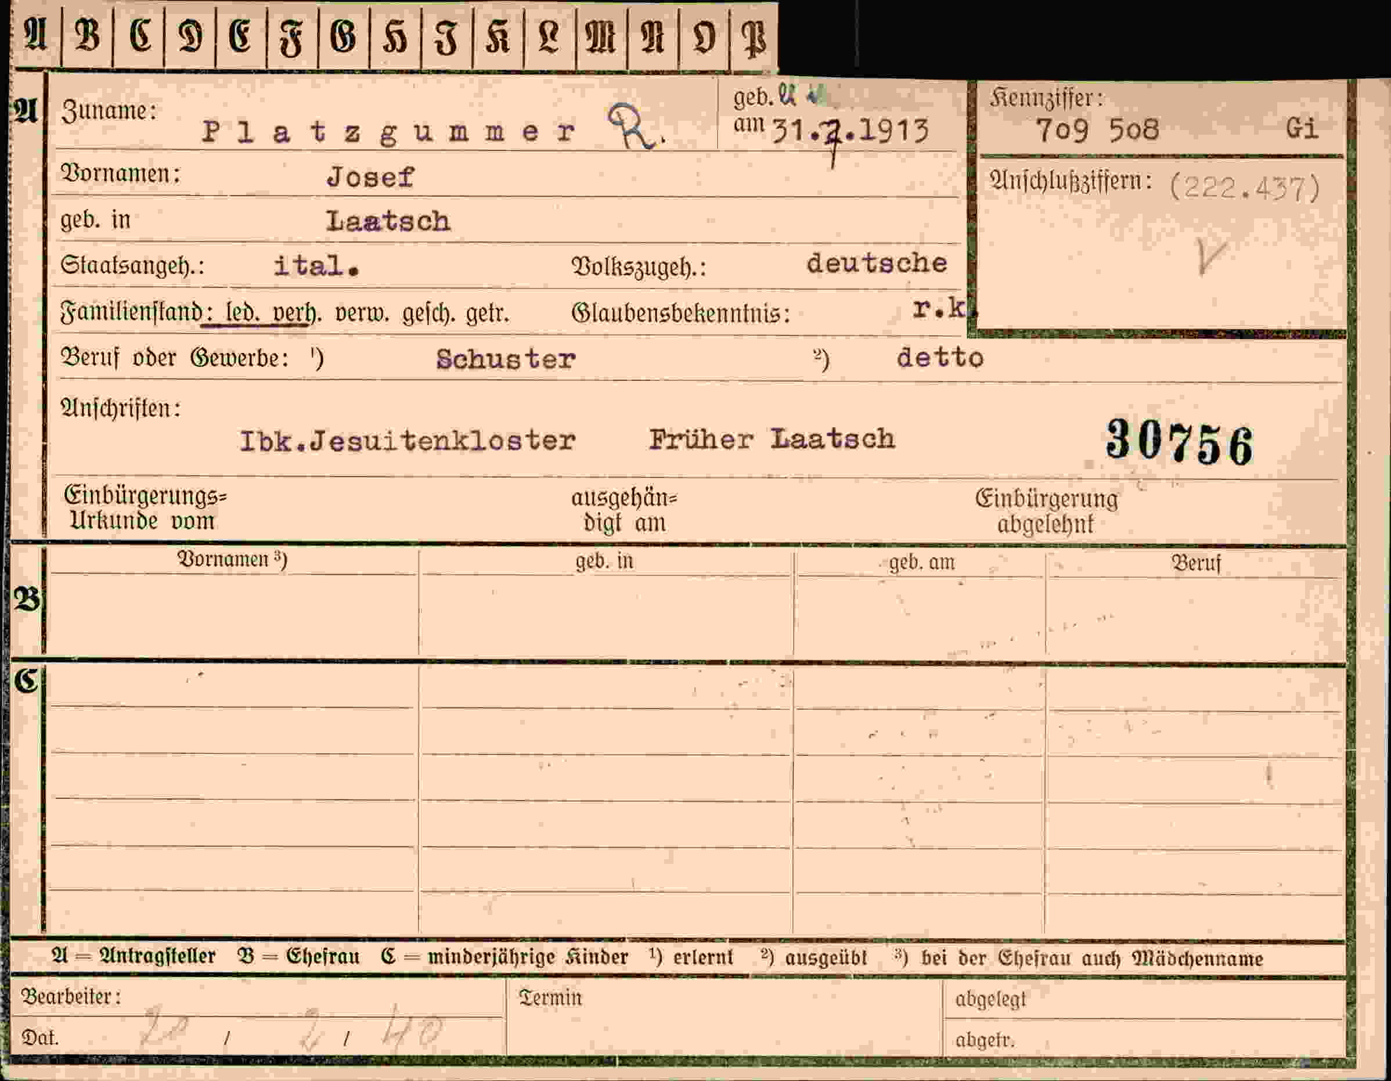Image resolution: width=1391 pixels, height=1081 pixels.
Task: Click the legend text C = minderjährige Kinder
Action: (504, 957)
